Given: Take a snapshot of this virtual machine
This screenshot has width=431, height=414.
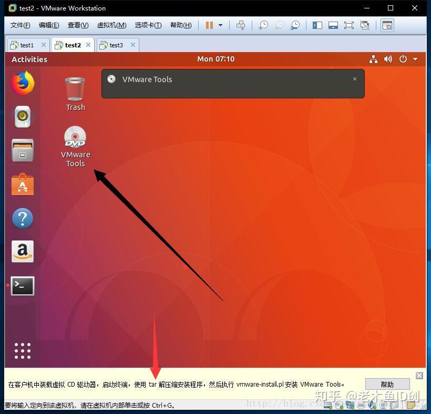Looking at the screenshot, I should [x=263, y=25].
